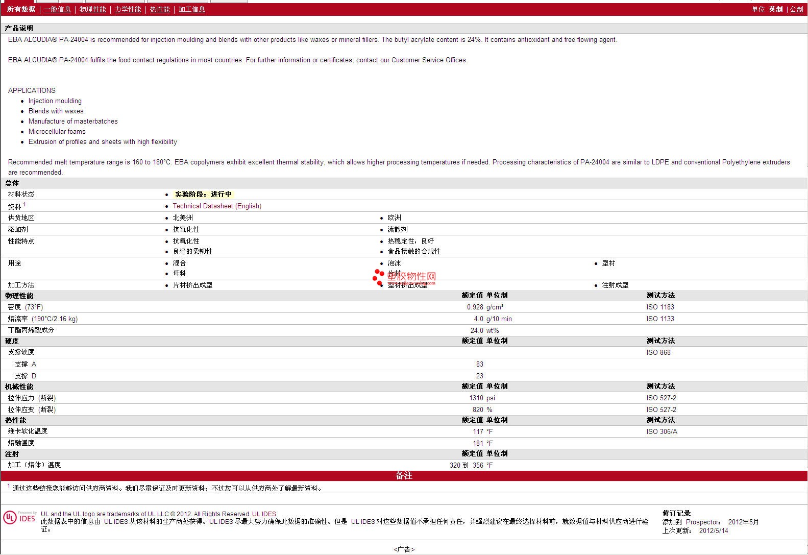Screen dimensions: 808x555
Task: Click processing temperature 320 到 356
Action: tap(466, 465)
